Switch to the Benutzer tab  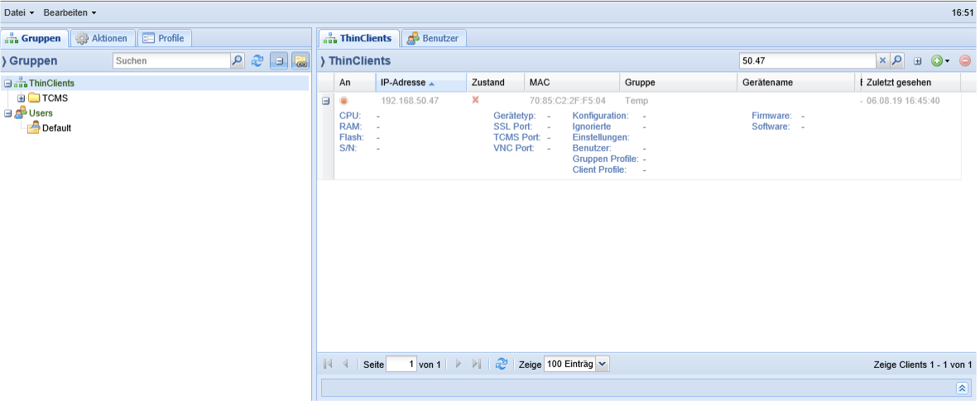(433, 38)
